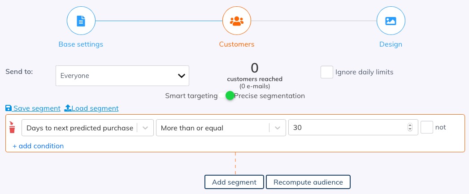This screenshot has height=194, width=469.
Task: Click the Add segment button
Action: pos(234,182)
